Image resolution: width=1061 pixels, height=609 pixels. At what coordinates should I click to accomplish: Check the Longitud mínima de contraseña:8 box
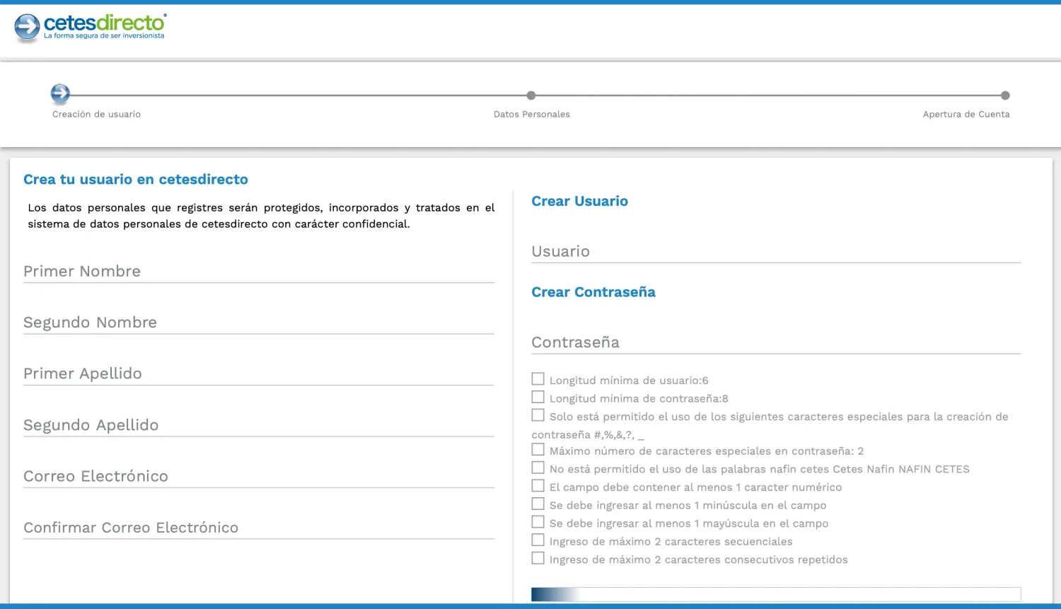click(x=538, y=398)
